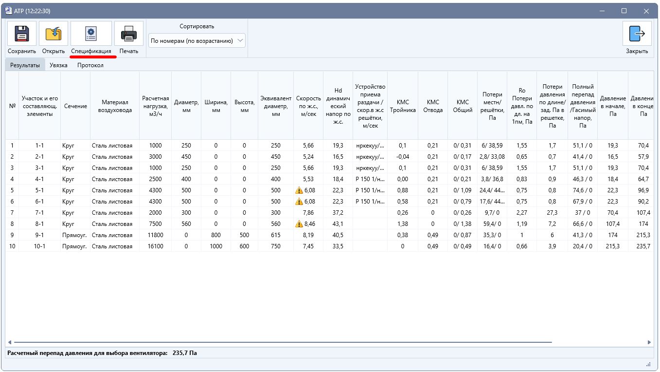Viewport: 660px width, 372px height.
Task: Open the Спецификация document icon
Action: click(91, 34)
